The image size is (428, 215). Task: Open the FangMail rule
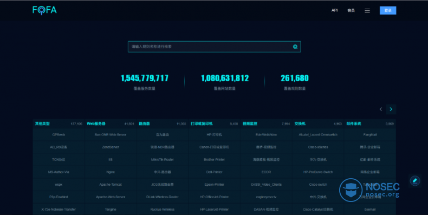(370, 135)
